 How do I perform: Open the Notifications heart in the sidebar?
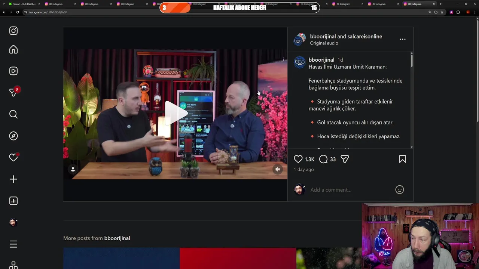13,158
